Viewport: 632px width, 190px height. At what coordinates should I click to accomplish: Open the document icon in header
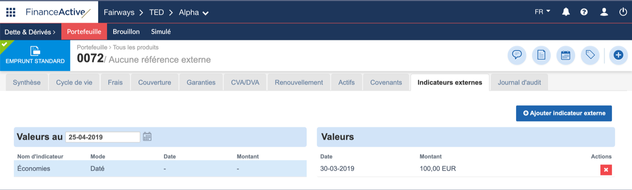[x=541, y=55]
